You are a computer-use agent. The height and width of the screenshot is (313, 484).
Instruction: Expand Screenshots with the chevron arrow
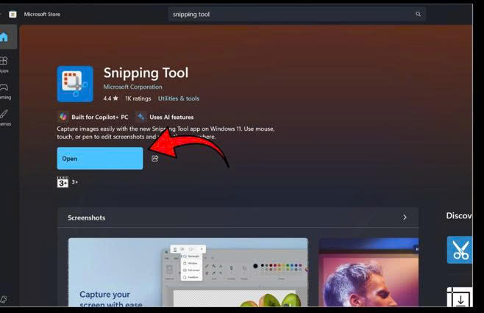(405, 217)
